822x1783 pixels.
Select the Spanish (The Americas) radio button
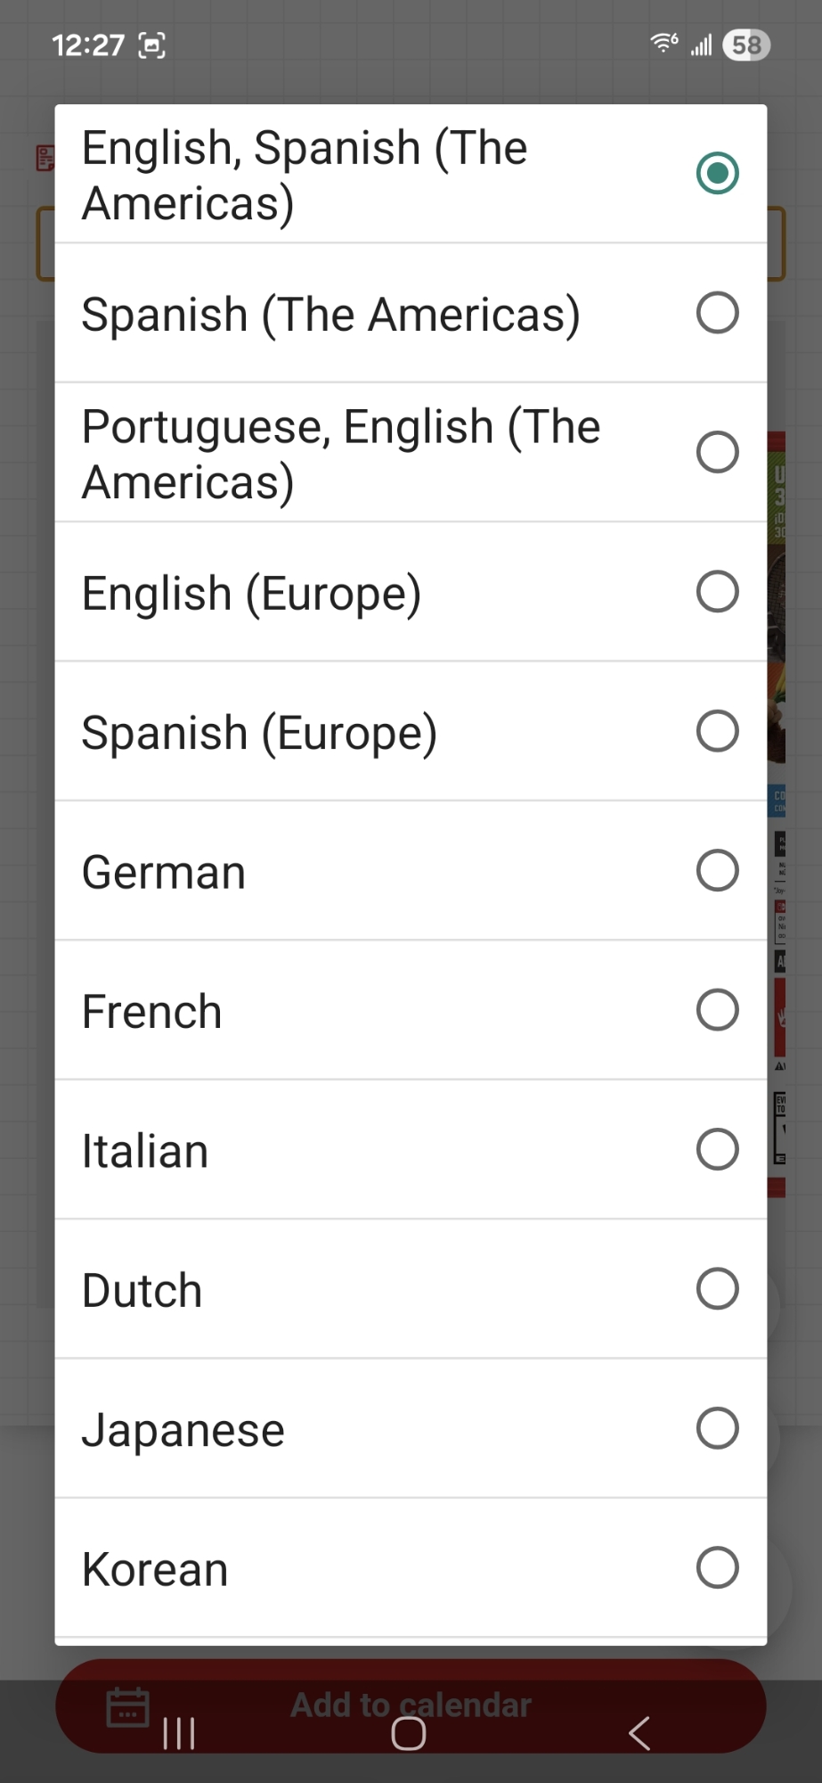717,313
